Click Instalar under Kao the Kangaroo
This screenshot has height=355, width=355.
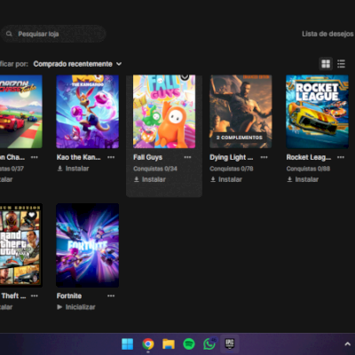point(73,169)
